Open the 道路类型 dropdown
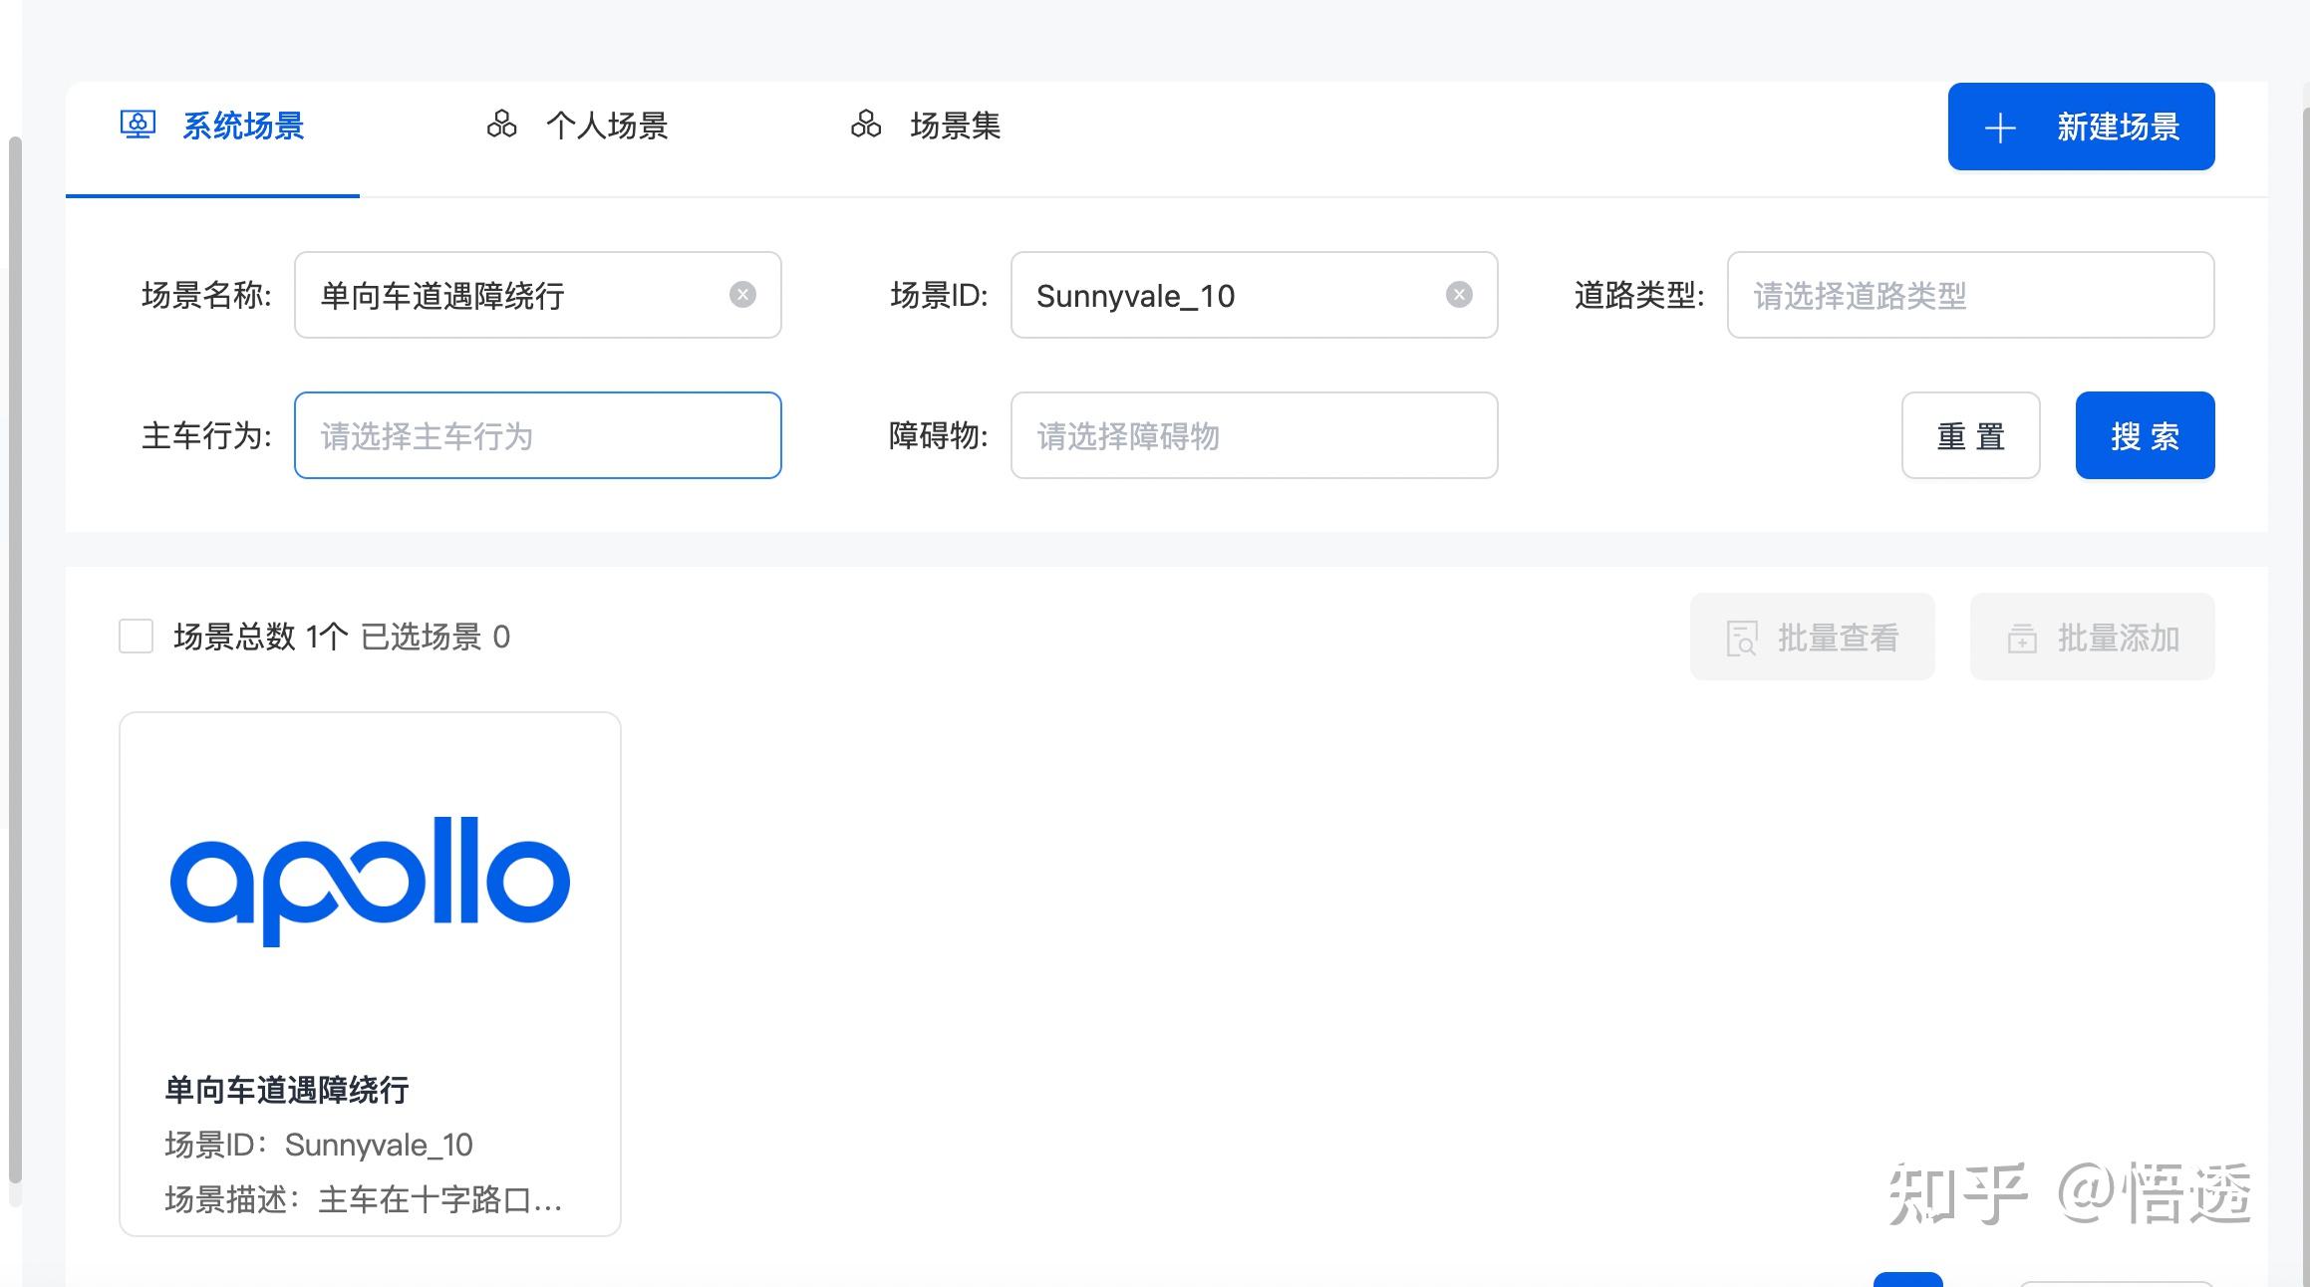 tap(1970, 295)
